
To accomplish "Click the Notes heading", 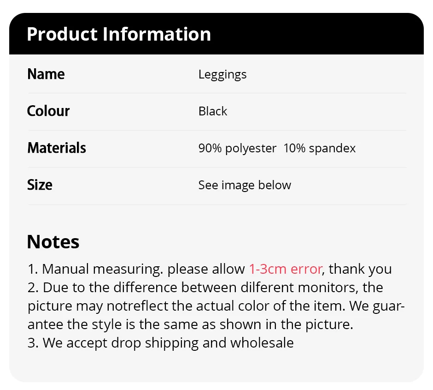I will coord(53,242).
